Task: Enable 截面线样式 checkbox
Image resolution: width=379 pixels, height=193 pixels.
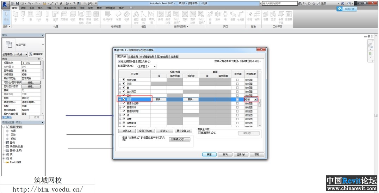Action: click(x=199, y=133)
